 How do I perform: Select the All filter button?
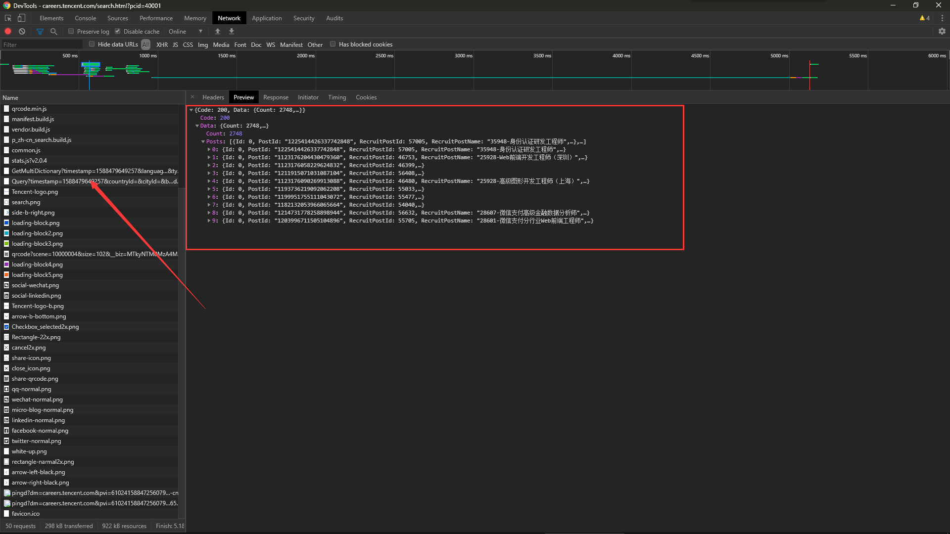pyautogui.click(x=145, y=44)
